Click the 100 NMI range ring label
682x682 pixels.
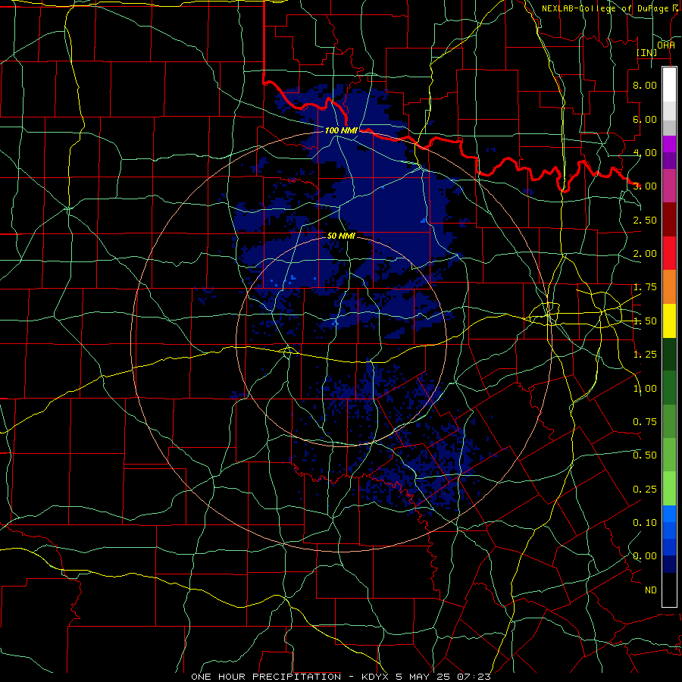[341, 130]
